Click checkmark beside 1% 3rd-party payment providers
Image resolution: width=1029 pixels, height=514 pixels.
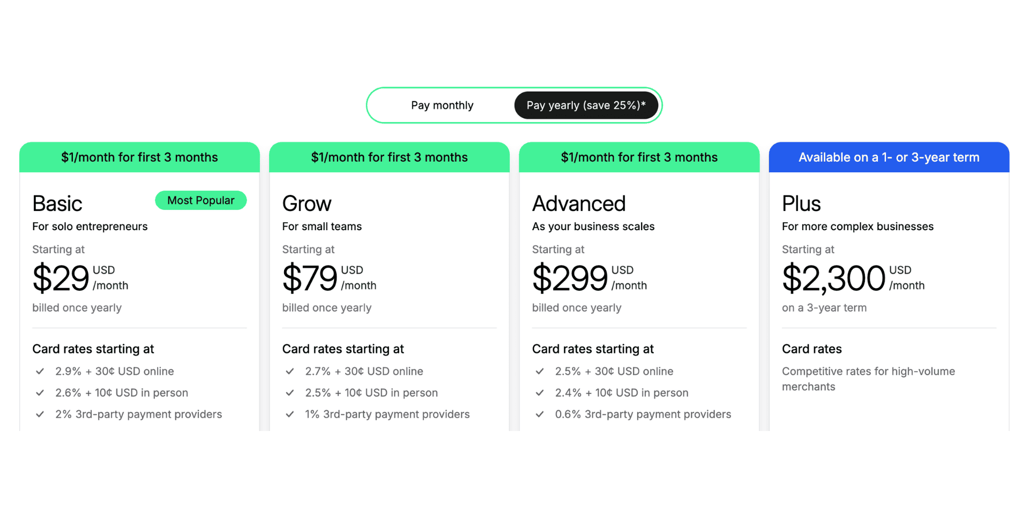[x=290, y=414]
